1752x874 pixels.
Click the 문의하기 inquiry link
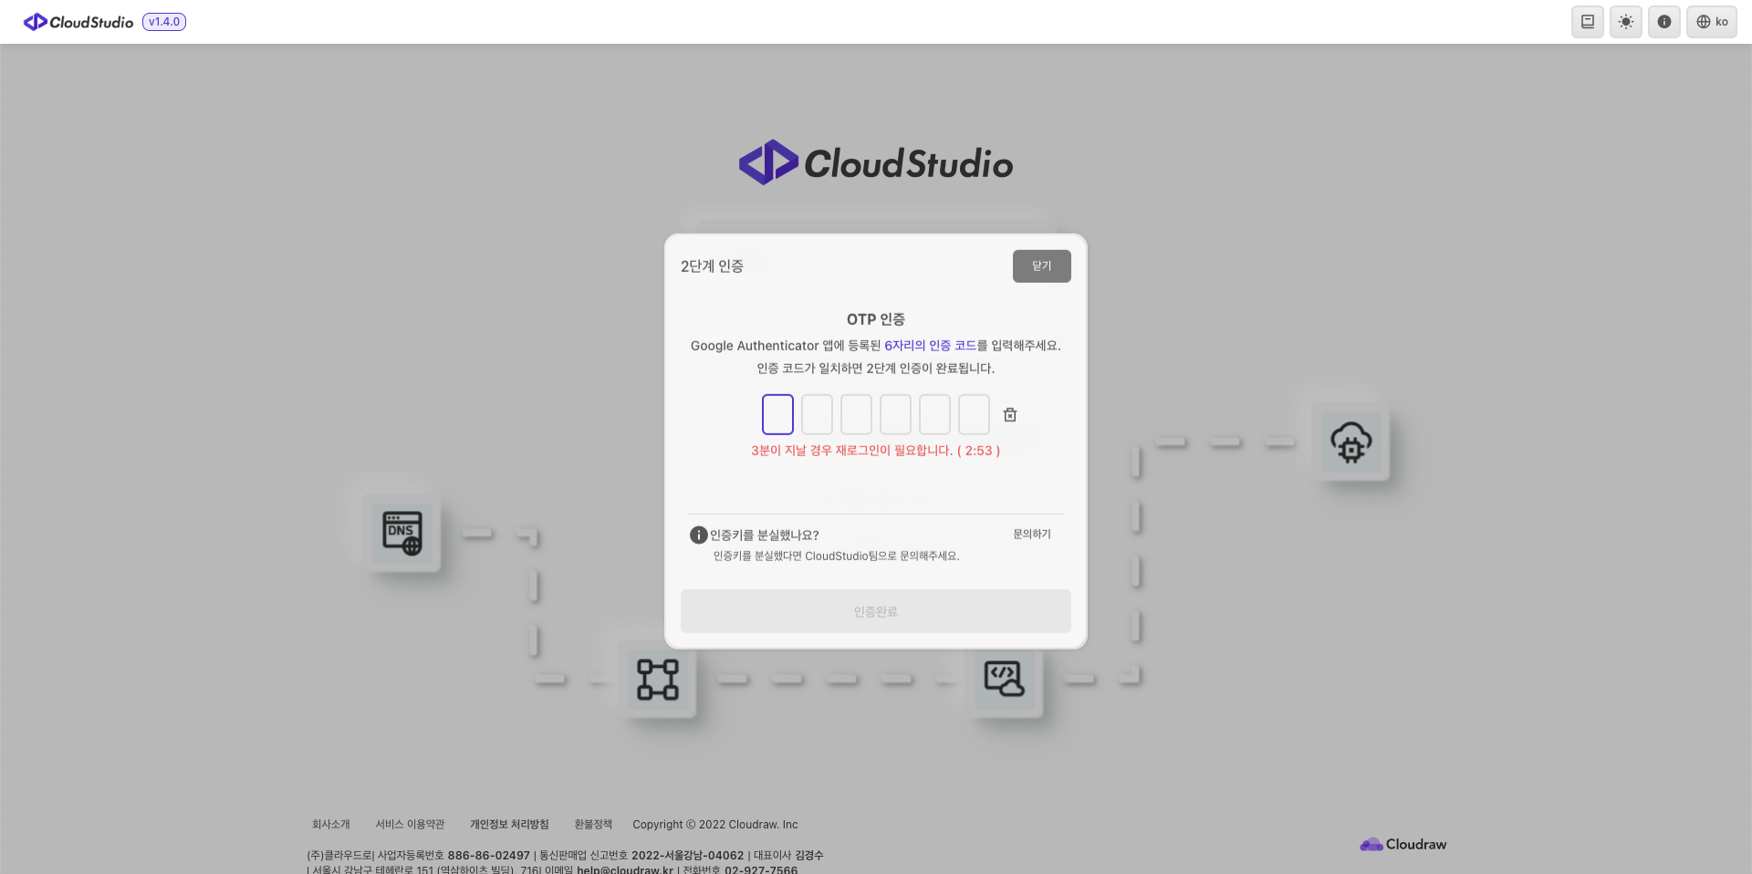1032,535
